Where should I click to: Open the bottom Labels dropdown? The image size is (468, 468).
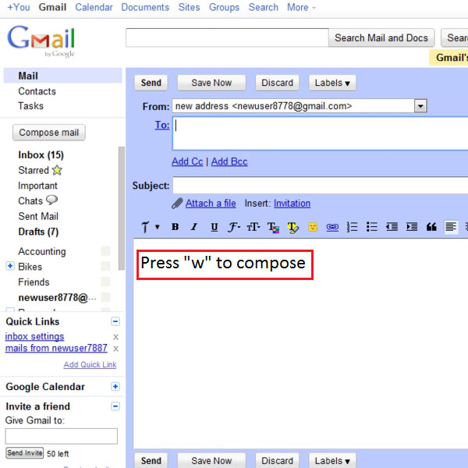(332, 460)
